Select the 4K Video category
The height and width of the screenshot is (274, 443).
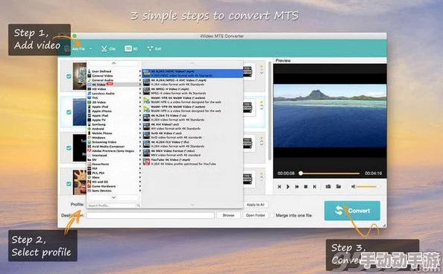click(114, 85)
